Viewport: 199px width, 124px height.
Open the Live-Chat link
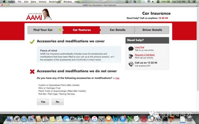[x=140, y=47]
